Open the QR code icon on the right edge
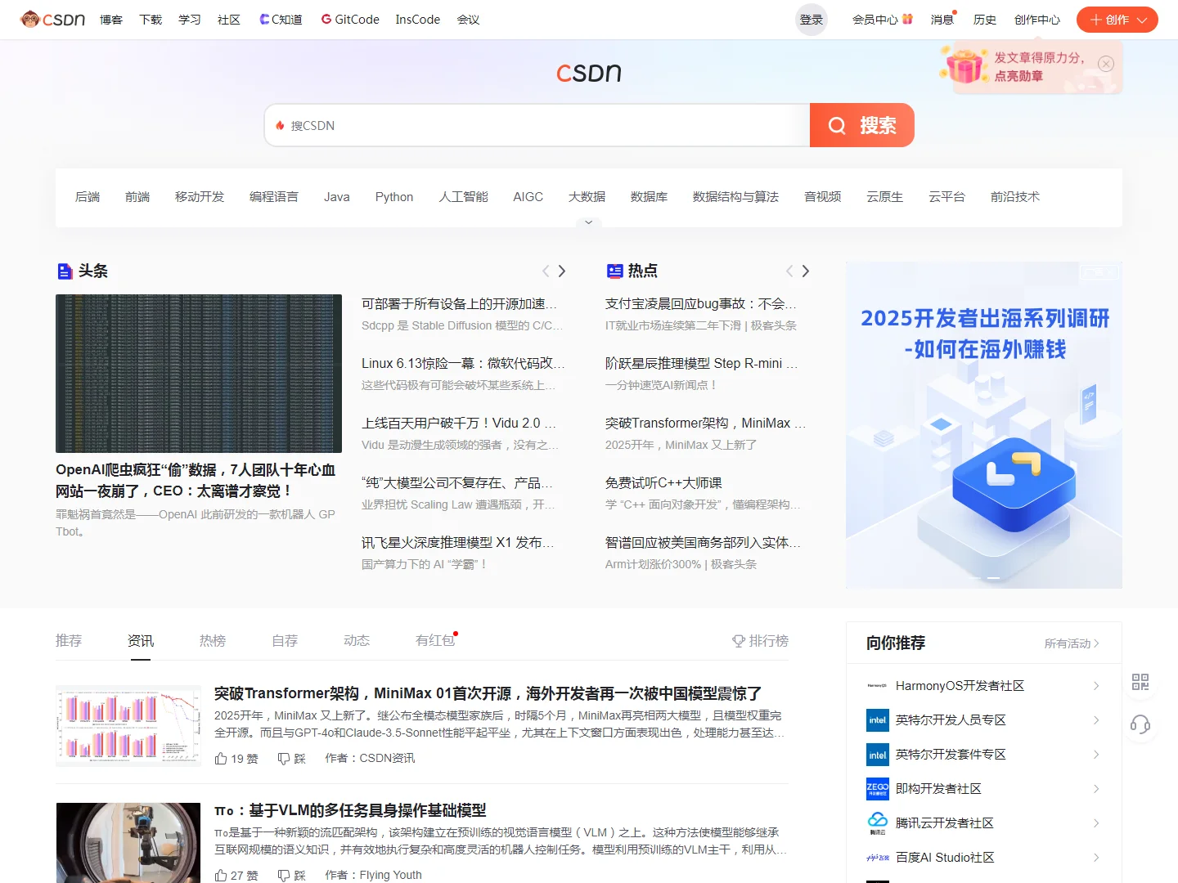The width and height of the screenshot is (1178, 883). coord(1140,682)
